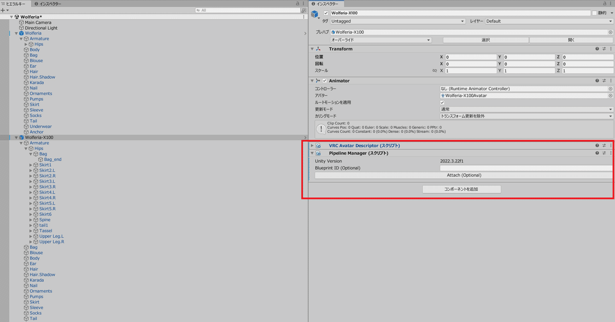Click the scale Z value field
The image size is (615, 322).
pyautogui.click(x=588, y=71)
